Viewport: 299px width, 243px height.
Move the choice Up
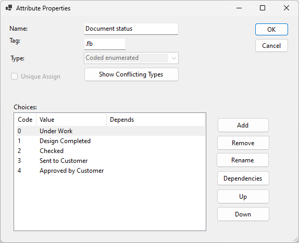(243, 197)
